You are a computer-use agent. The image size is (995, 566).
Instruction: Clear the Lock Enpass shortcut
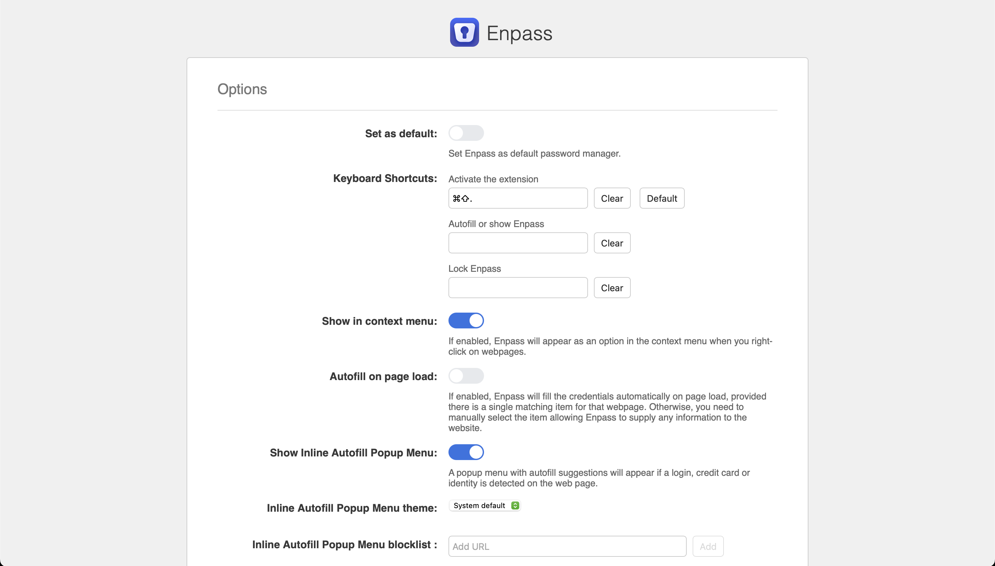coord(612,288)
